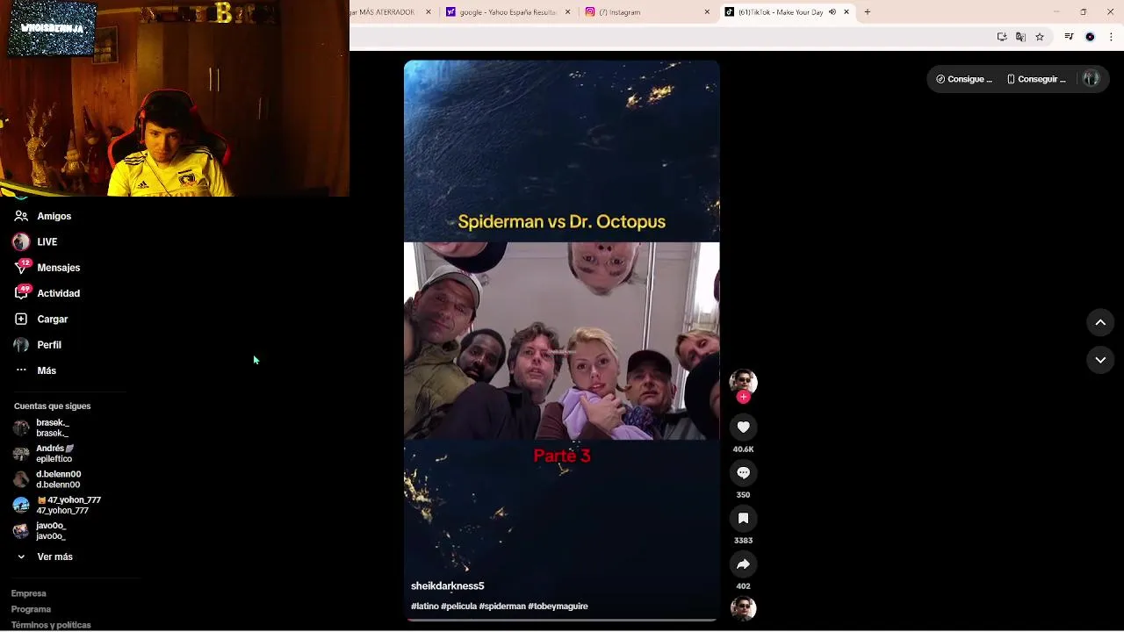This screenshot has height=632, width=1124.
Task: Click the 40.6K likes count
Action: (x=743, y=449)
